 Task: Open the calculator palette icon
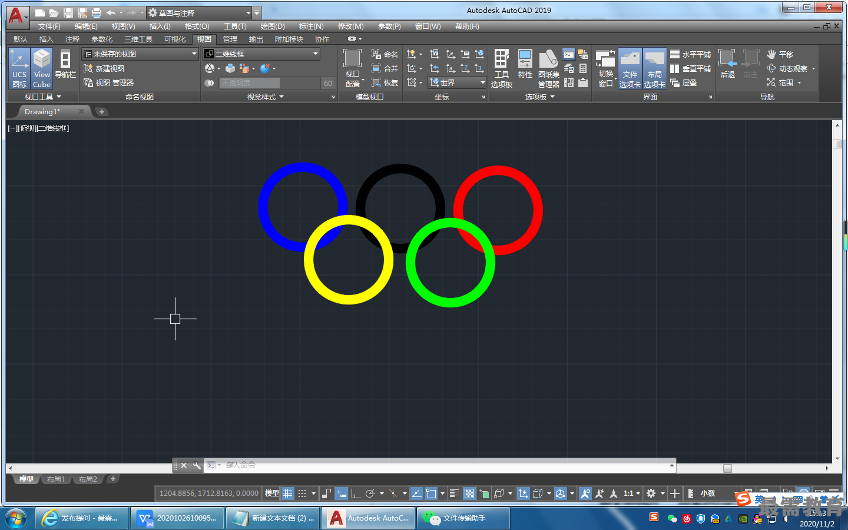click(x=583, y=68)
